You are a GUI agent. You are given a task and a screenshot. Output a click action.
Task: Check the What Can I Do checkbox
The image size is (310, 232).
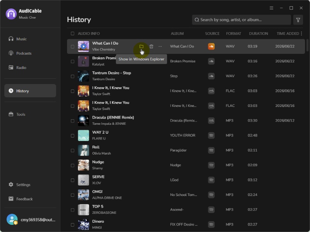72,46
